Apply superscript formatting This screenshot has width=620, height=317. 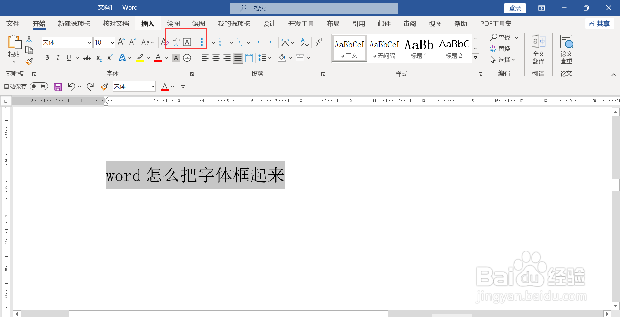point(110,57)
